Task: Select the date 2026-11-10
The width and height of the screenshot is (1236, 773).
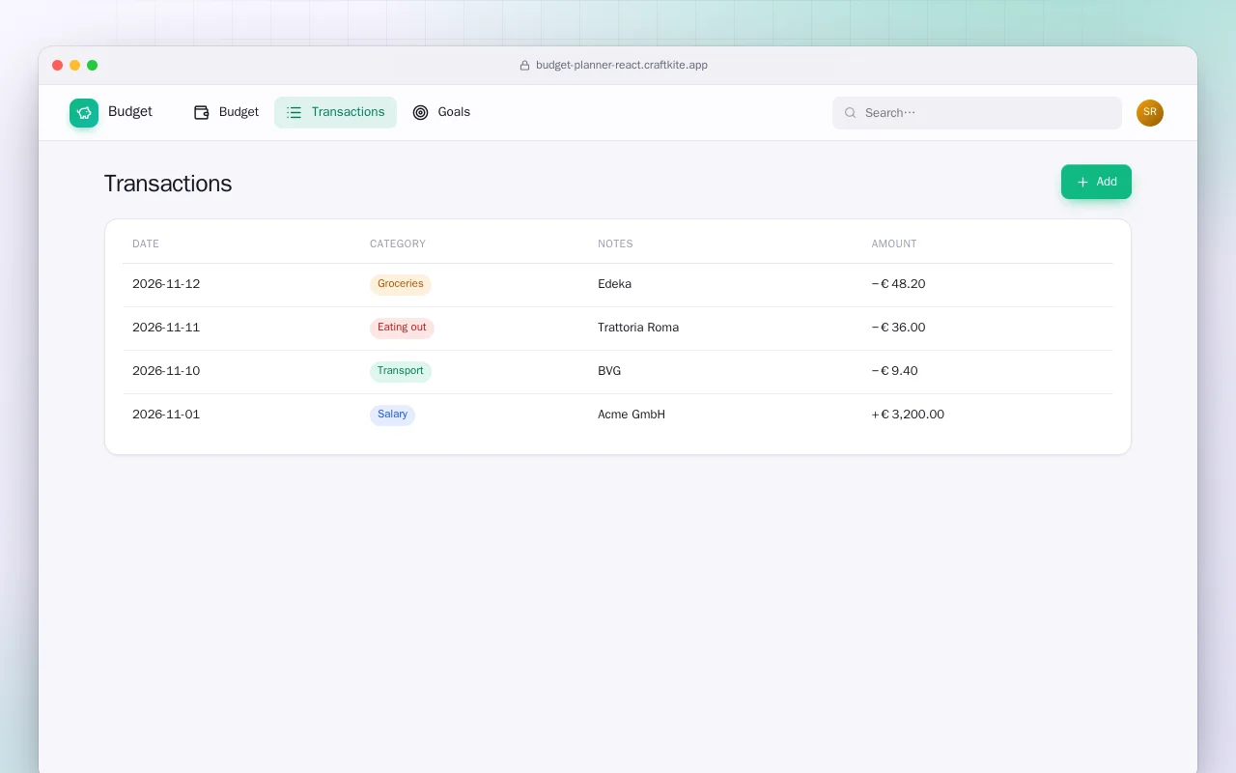Action: pyautogui.click(x=166, y=371)
